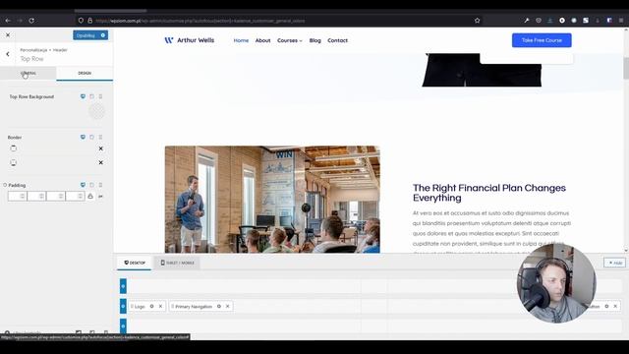
Task: Select desktop device for Top Row Background
Action: point(83,96)
